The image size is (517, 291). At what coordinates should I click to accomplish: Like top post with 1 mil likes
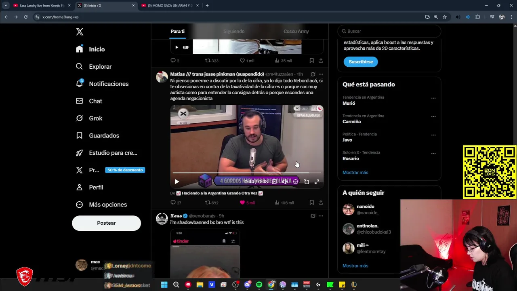coord(247,61)
